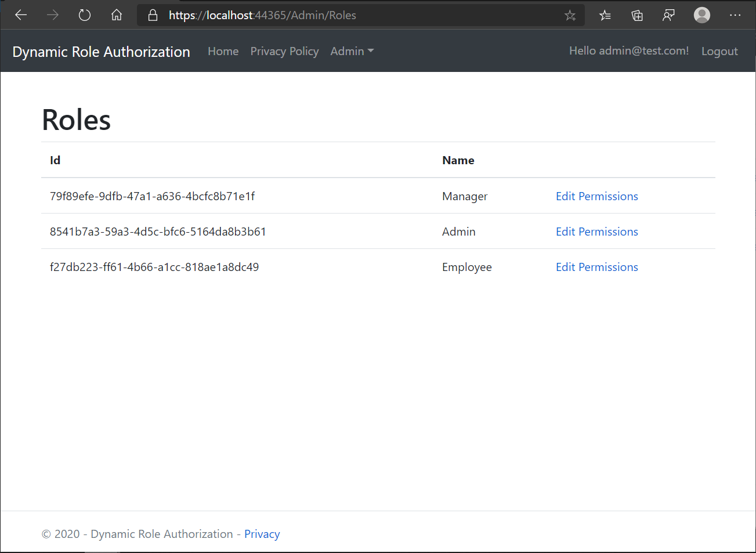756x553 pixels.
Task: Add this page to favorites star icon
Action: (570, 16)
